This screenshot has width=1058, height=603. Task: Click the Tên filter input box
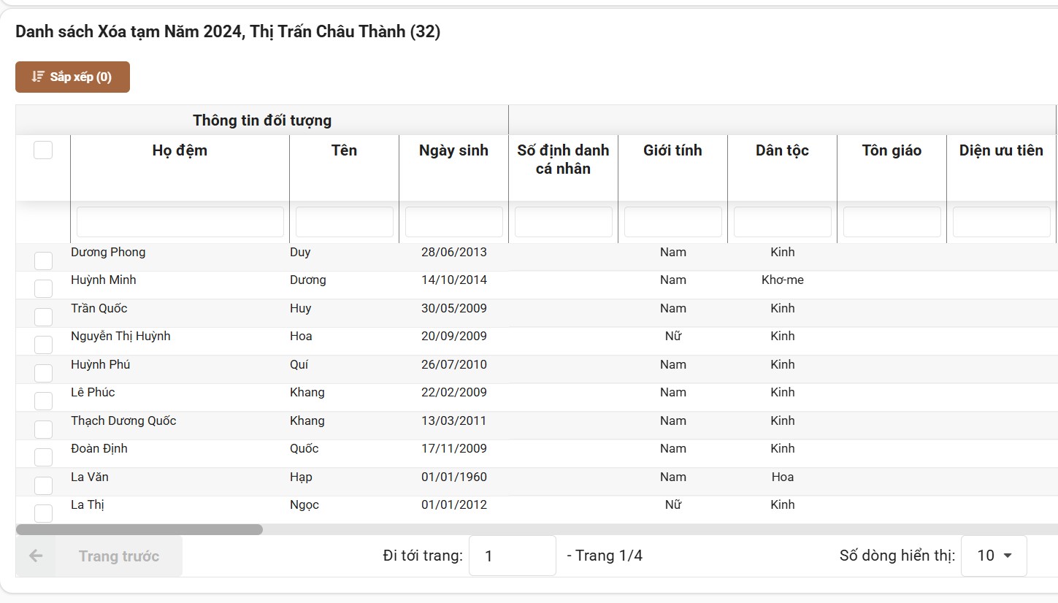click(x=344, y=222)
